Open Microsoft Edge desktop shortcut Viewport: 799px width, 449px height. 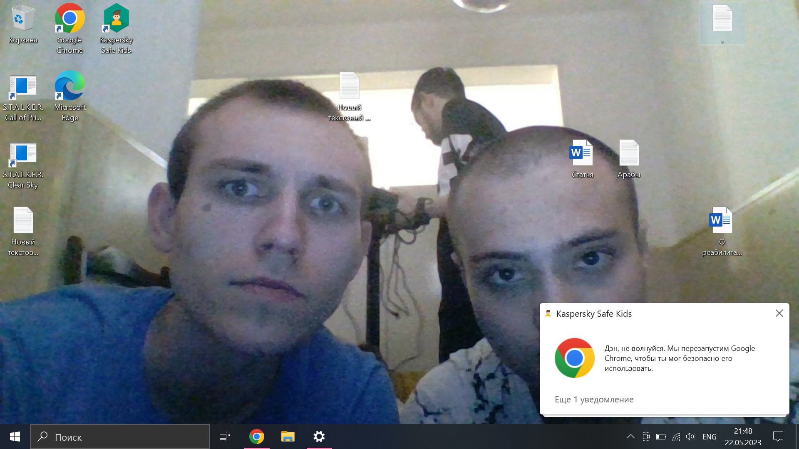point(69,86)
